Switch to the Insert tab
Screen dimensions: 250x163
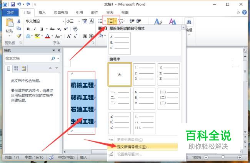[42, 12]
